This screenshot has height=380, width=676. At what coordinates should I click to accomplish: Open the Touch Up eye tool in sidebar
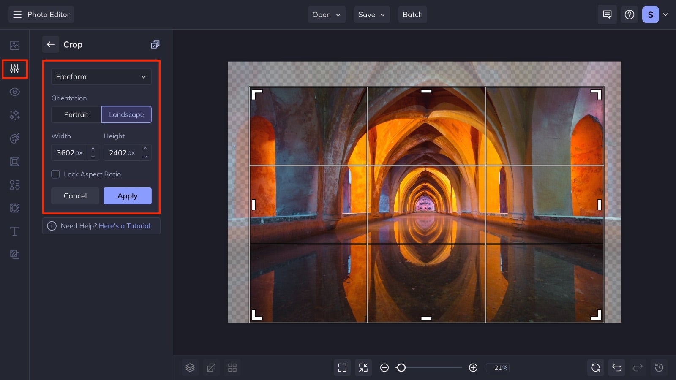[14, 92]
